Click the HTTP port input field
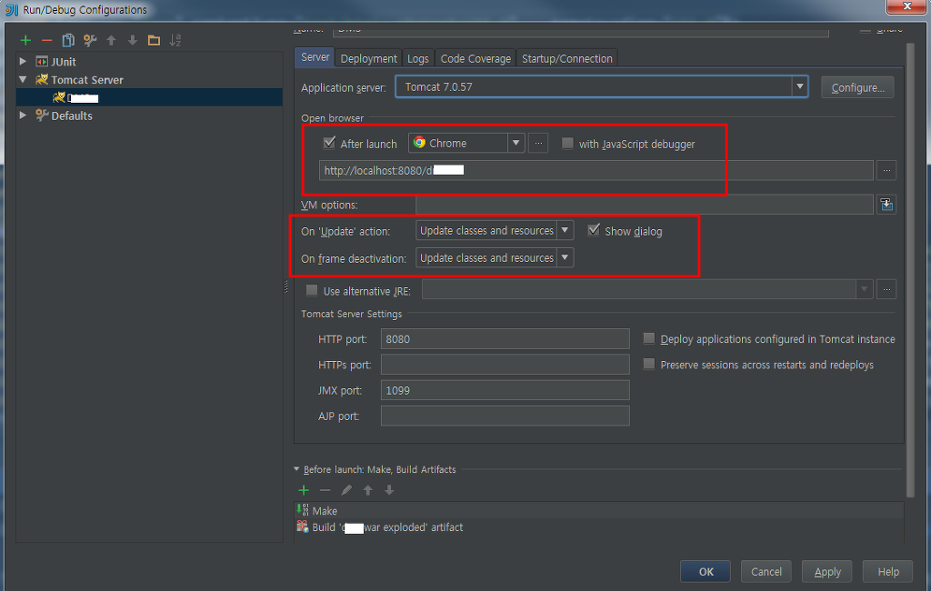This screenshot has width=931, height=591. point(505,339)
